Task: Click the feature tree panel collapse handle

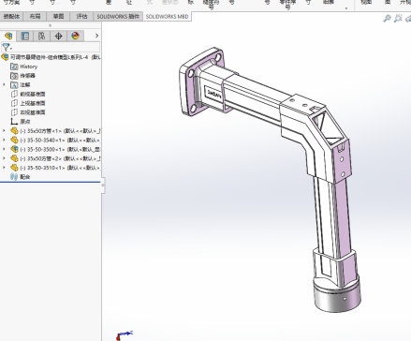Action: pos(103,185)
